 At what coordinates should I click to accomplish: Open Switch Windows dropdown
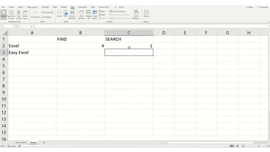tap(136, 14)
